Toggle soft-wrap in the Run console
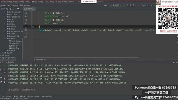178x100 pixels. pyautogui.click(x=5, y=72)
